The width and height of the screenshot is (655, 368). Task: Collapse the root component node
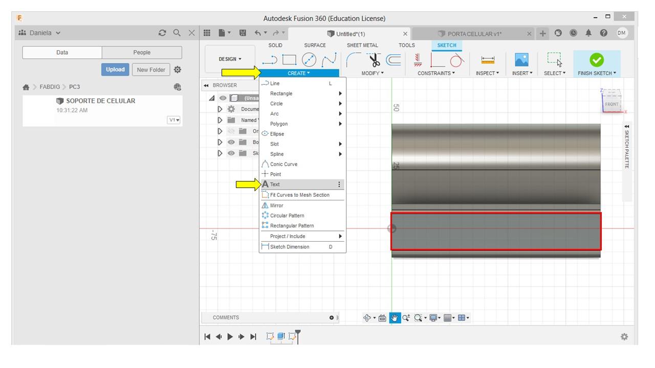point(212,98)
